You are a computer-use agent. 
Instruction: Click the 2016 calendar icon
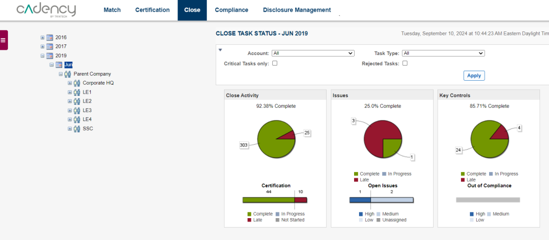[x=49, y=38]
